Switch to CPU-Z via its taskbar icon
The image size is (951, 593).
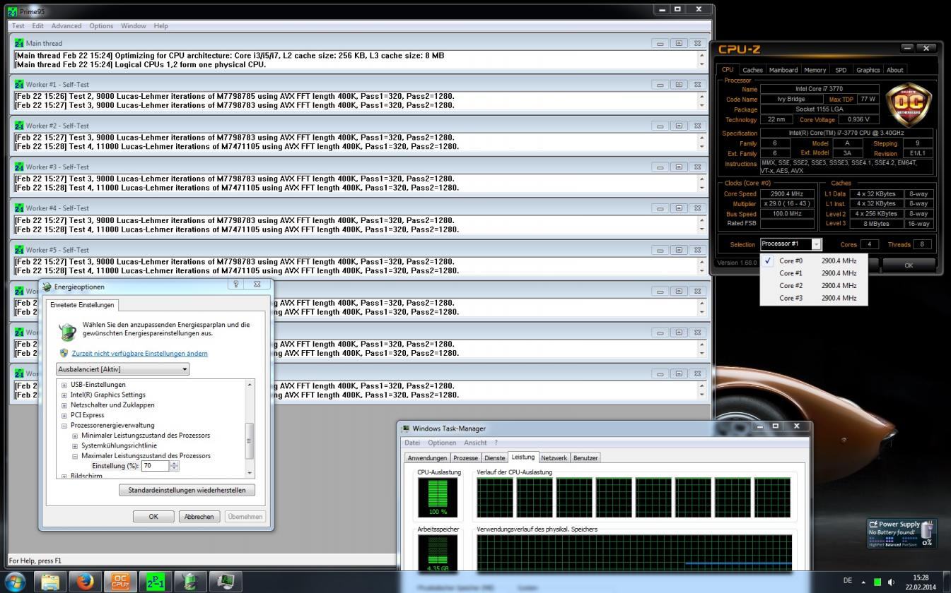120,582
